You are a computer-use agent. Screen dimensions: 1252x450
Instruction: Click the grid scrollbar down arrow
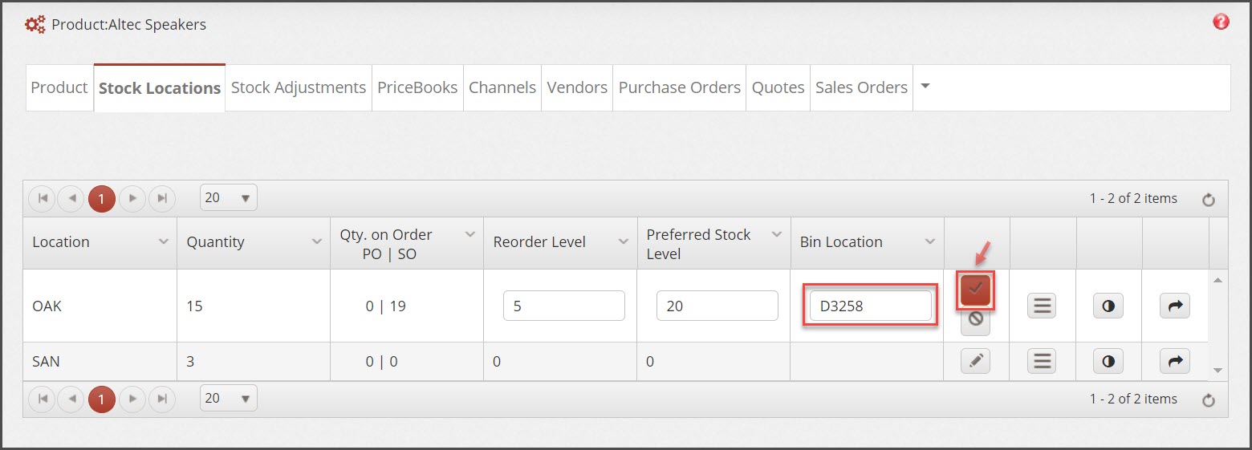pos(1217,370)
